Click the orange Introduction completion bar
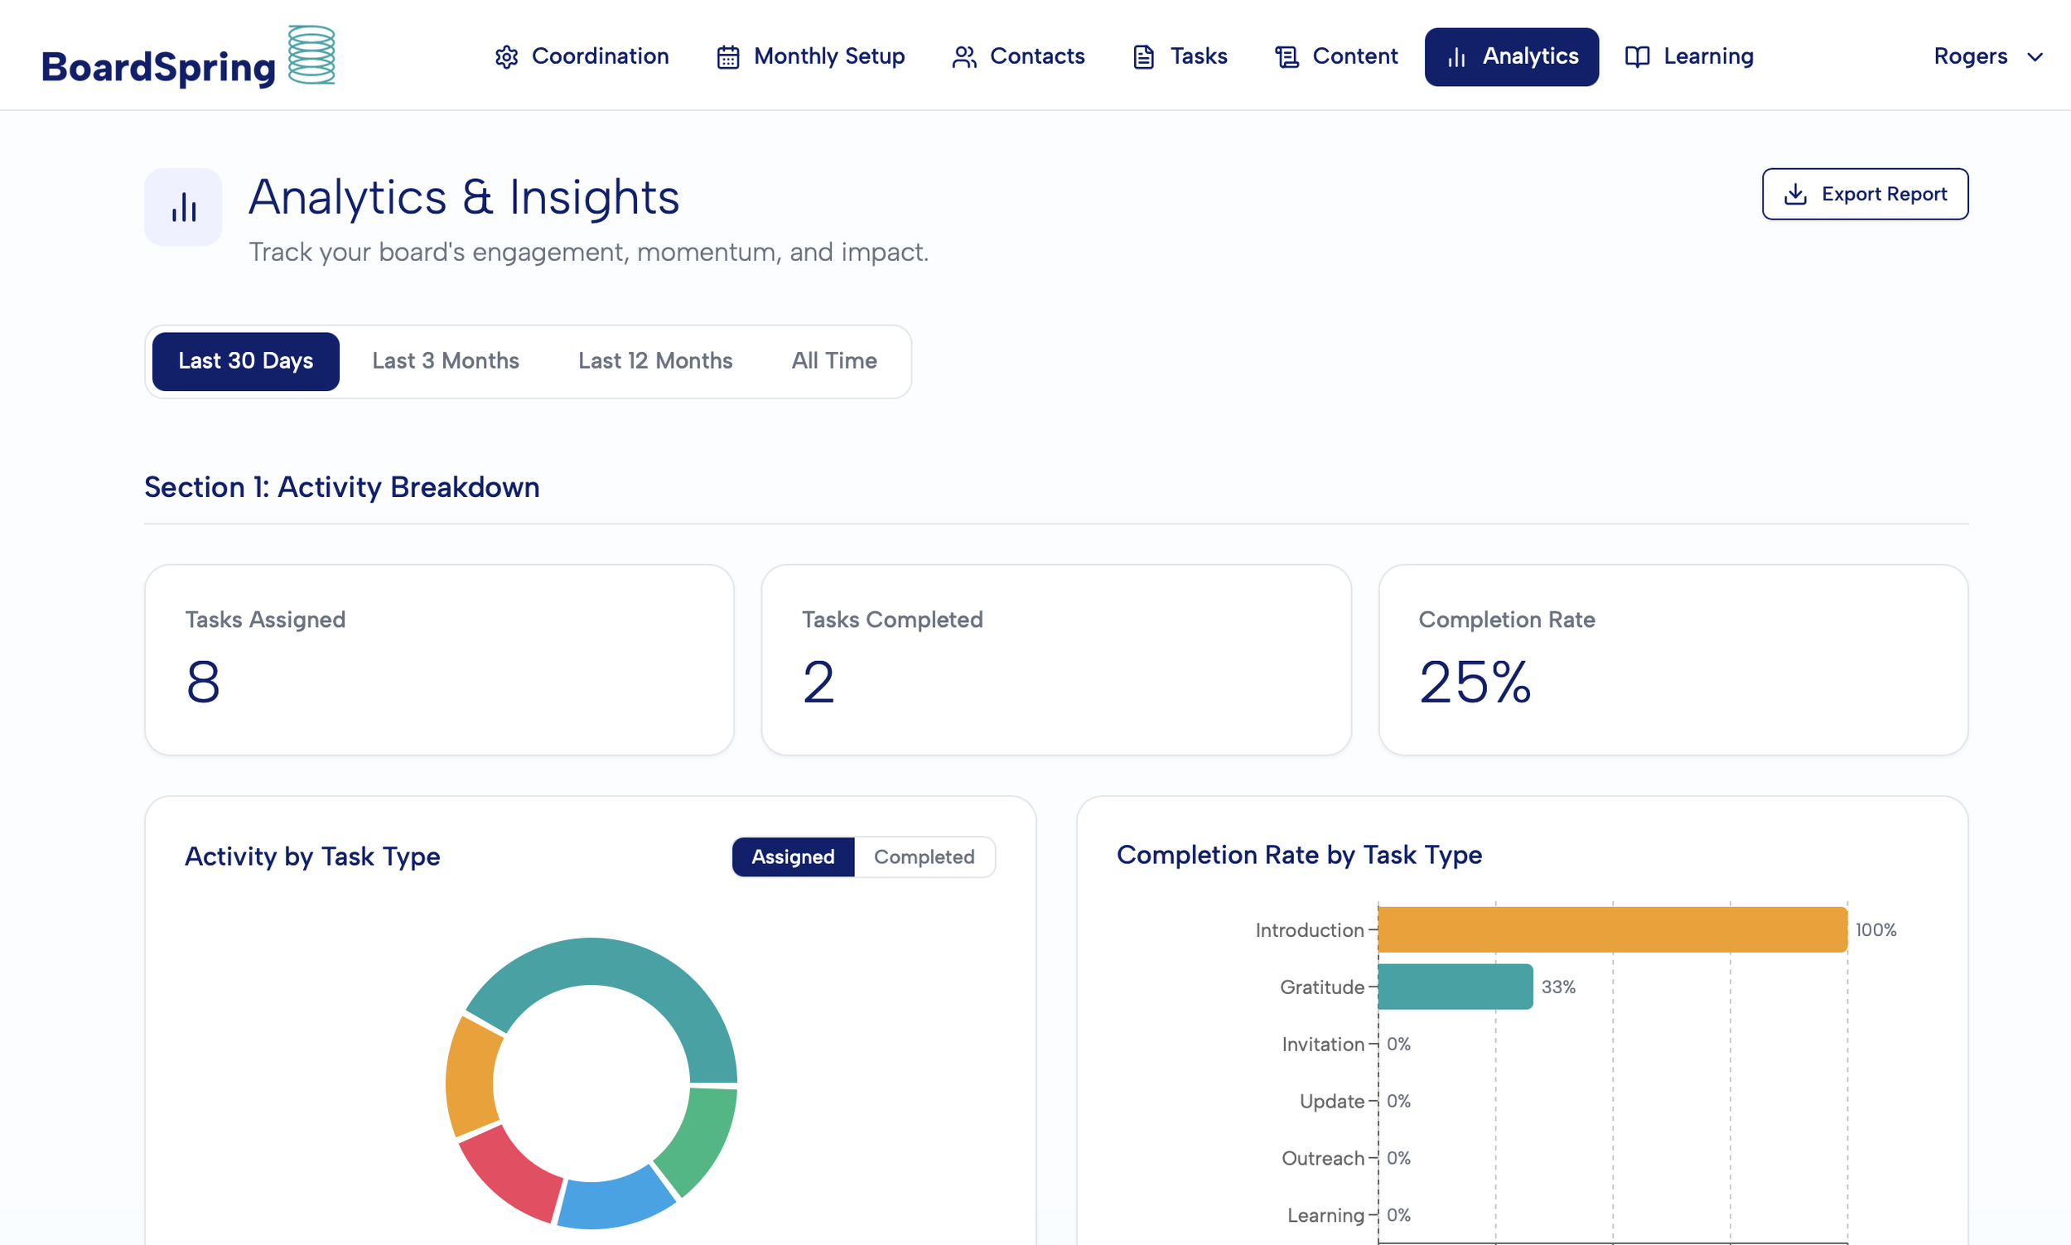This screenshot has width=2071, height=1245. point(1612,929)
